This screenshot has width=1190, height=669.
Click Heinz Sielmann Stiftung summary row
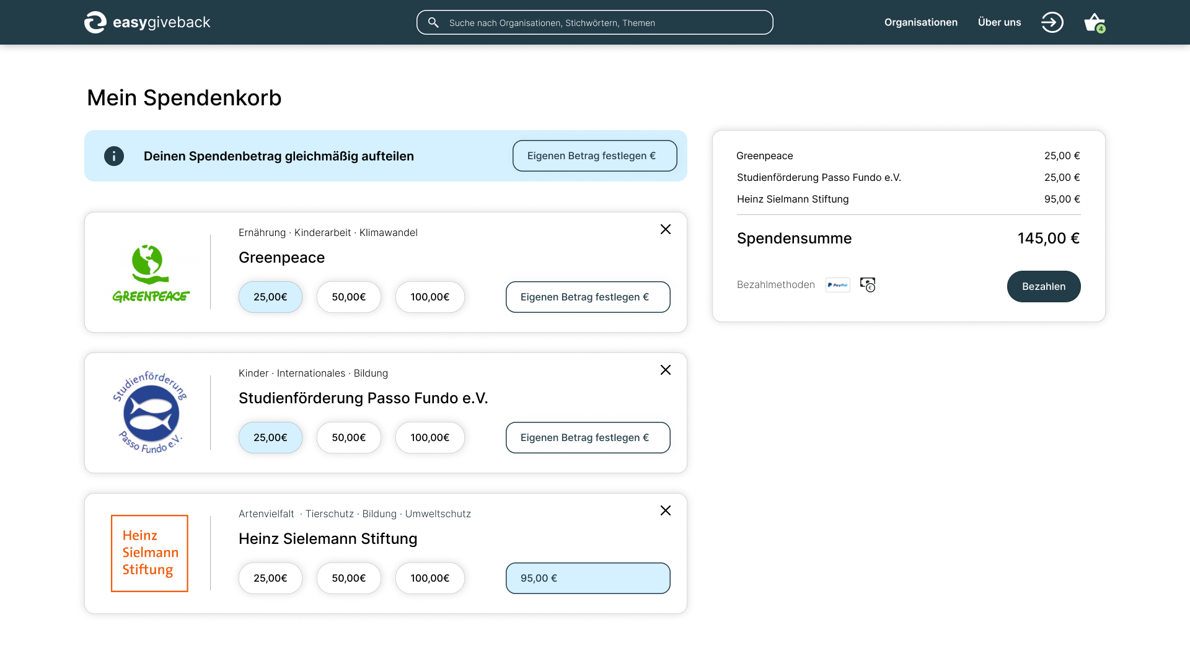click(x=908, y=199)
